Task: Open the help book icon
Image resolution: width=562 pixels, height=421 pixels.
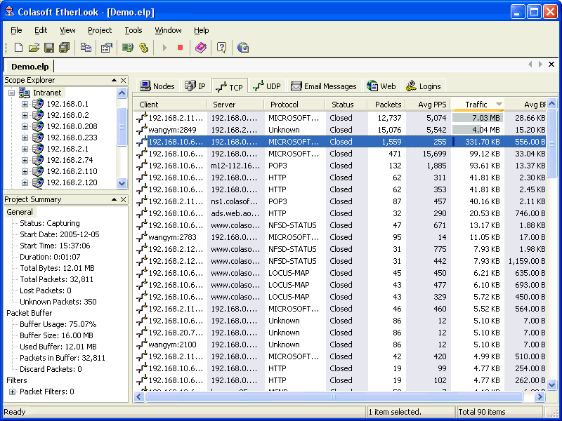Action: tap(201, 47)
